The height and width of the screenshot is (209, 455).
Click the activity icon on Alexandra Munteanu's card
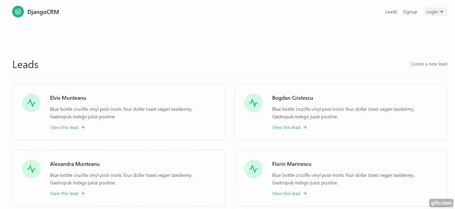(x=31, y=169)
